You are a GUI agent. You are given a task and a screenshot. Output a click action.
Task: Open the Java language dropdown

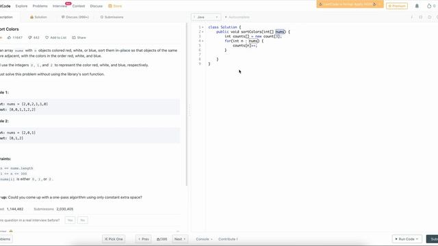206,17
